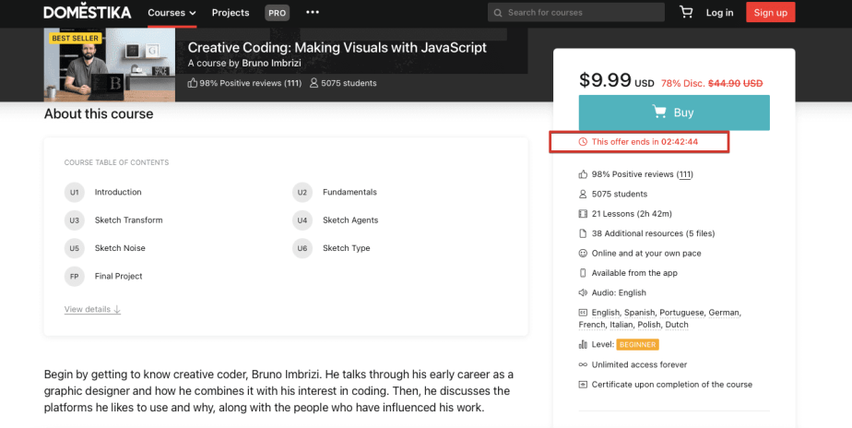Click the Sign up button
852x428 pixels.
(x=771, y=12)
